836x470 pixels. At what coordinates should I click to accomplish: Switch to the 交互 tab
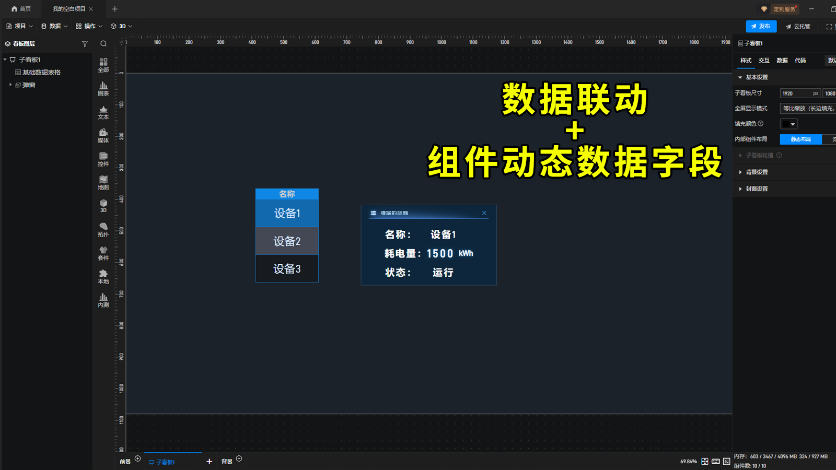(x=764, y=61)
